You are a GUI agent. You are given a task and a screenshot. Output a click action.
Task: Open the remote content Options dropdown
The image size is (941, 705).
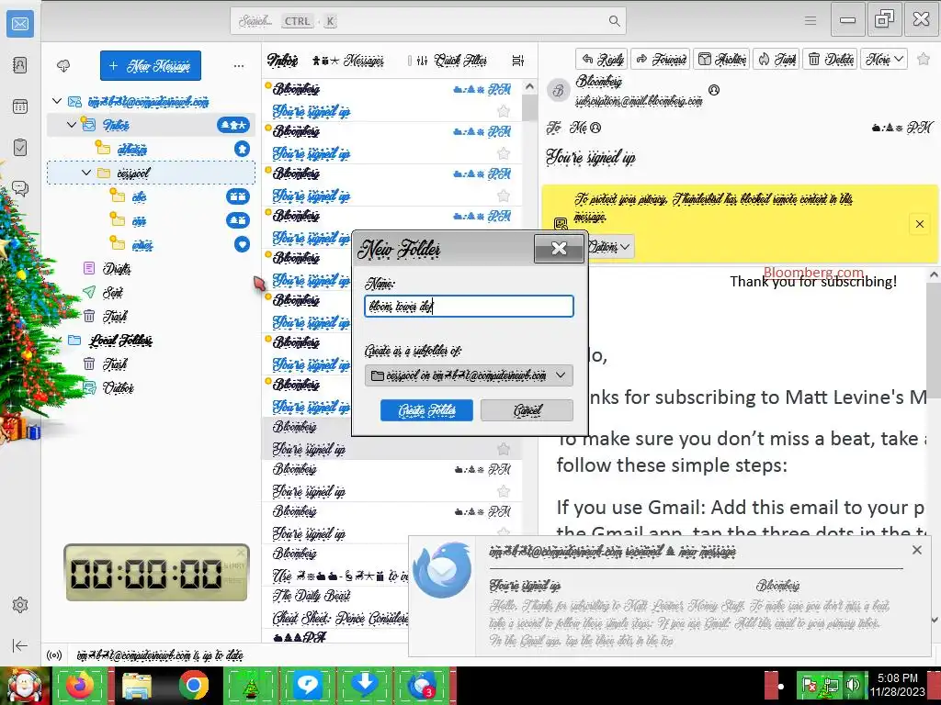point(608,246)
